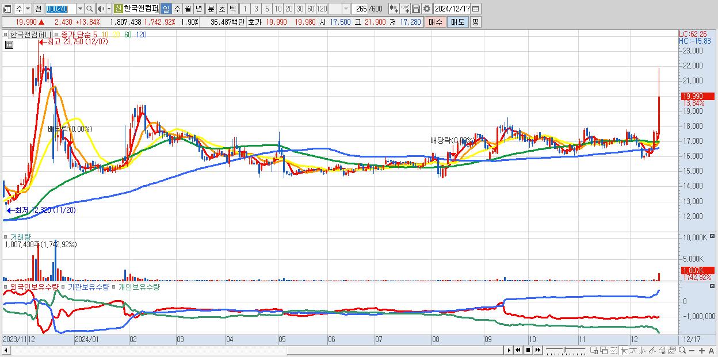Click the 평 button at the right of price bar

(x=475, y=22)
